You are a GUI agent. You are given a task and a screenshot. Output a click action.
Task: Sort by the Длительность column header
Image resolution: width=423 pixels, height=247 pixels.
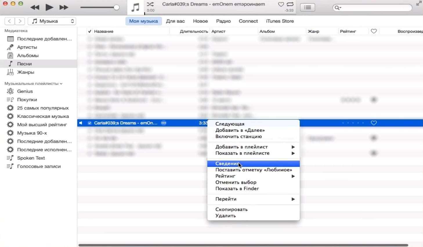point(194,31)
